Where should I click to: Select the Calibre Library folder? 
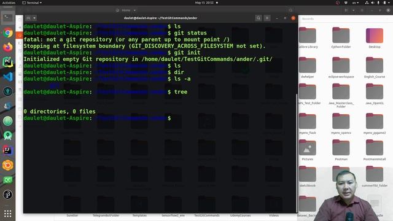(308, 38)
